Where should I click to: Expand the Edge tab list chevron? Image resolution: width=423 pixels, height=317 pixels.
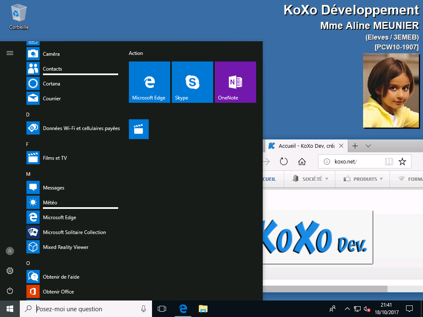[368, 146]
